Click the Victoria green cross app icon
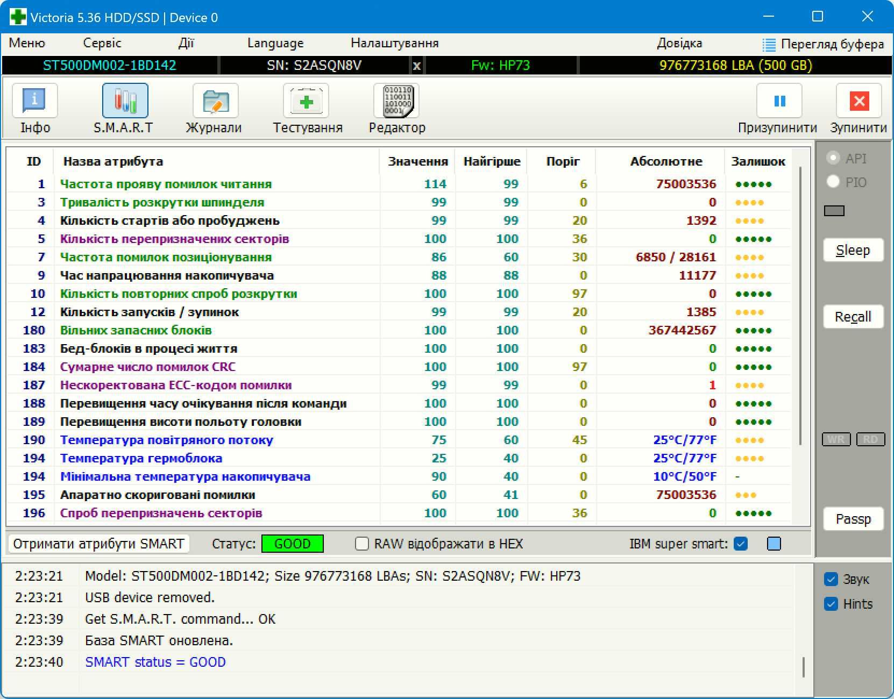This screenshot has height=699, width=894. click(x=18, y=17)
